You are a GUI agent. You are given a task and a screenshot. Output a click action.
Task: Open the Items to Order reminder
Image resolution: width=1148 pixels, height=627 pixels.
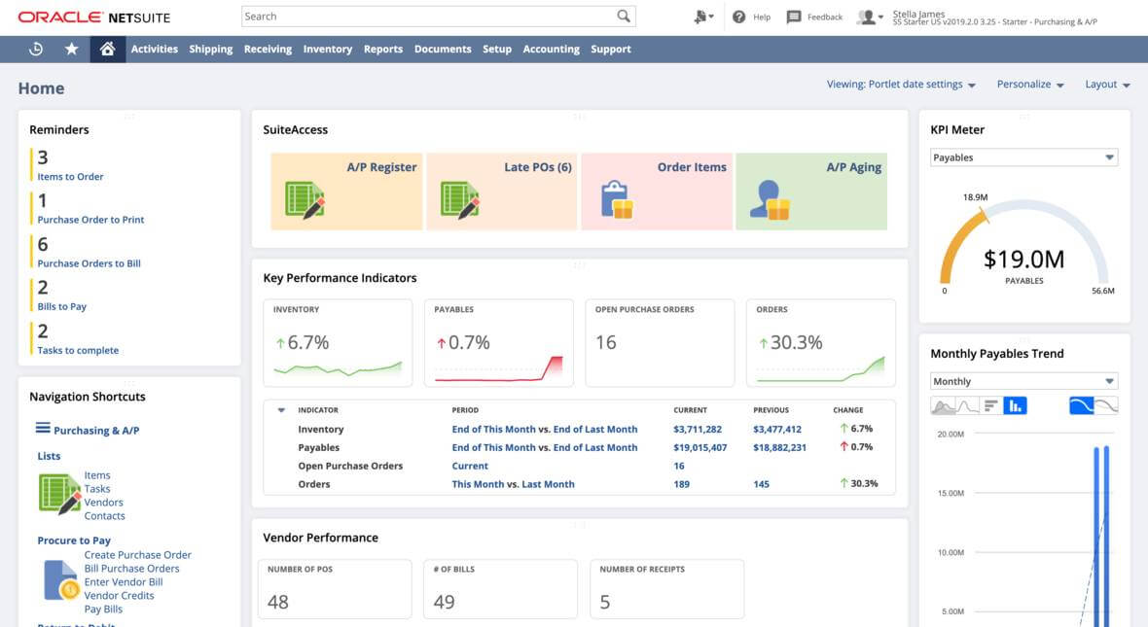70,176
